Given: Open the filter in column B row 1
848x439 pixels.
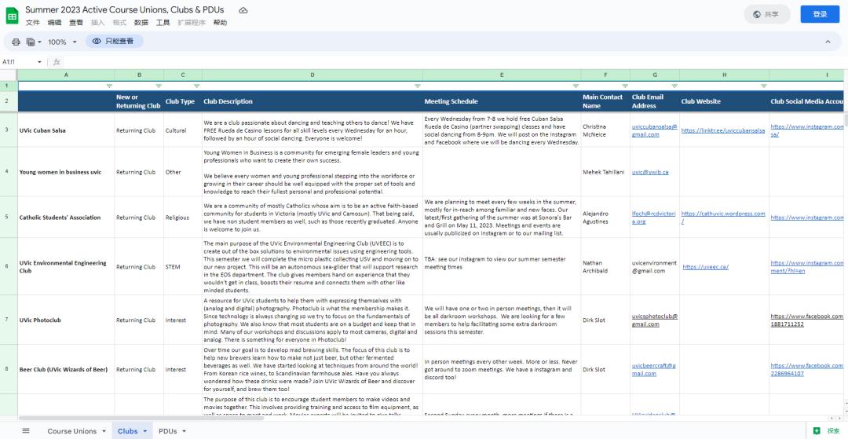Looking at the screenshot, I should (x=159, y=86).
